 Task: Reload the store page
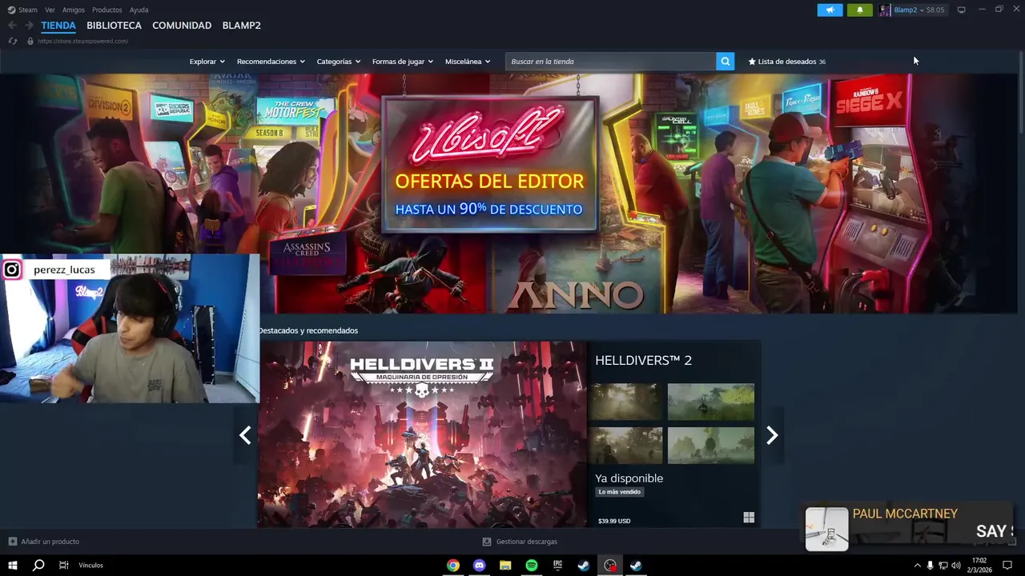click(x=12, y=41)
